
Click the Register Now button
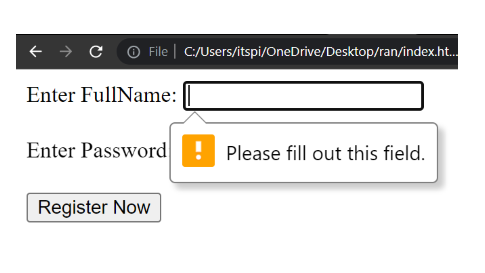pyautogui.click(x=94, y=207)
